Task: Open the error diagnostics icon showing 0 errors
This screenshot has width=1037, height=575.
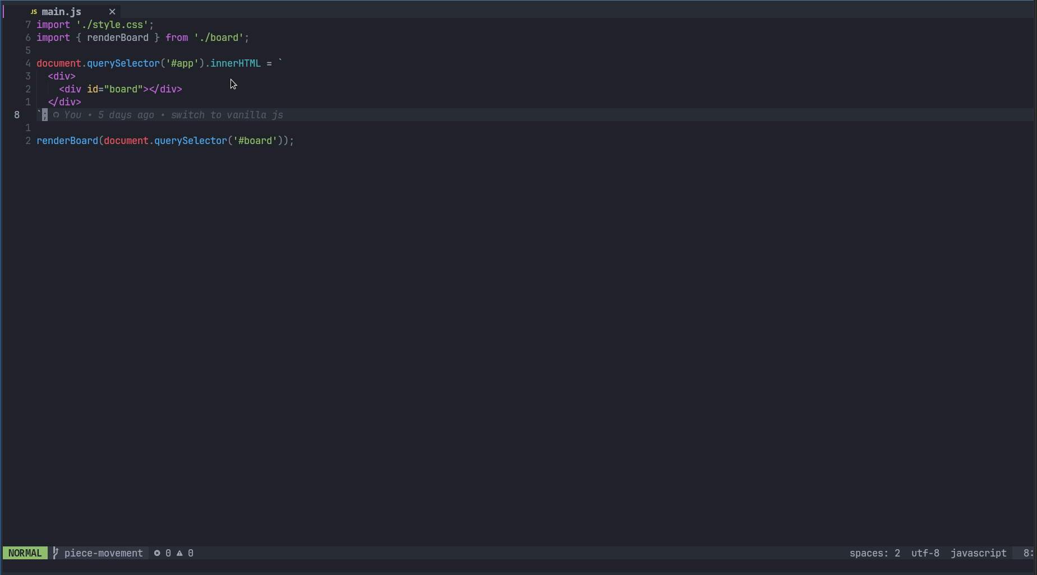Action: pos(158,553)
